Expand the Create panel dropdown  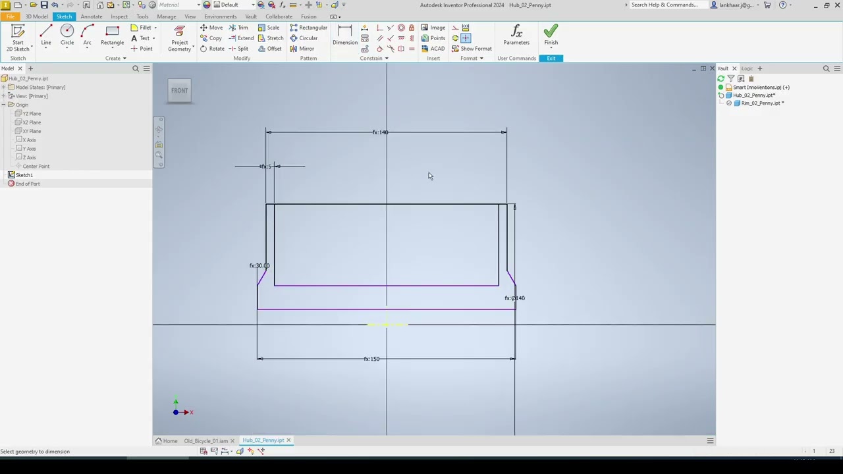(115, 59)
